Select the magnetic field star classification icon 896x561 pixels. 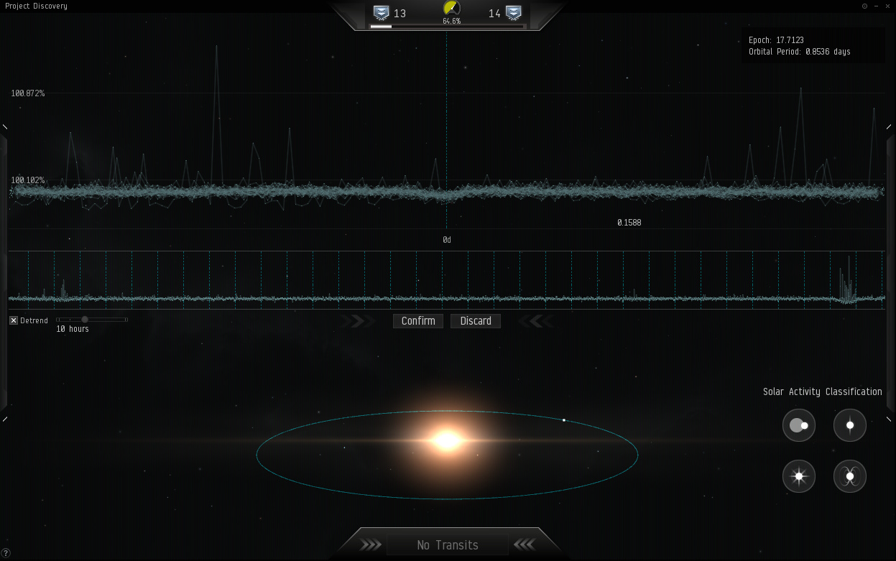[850, 476]
